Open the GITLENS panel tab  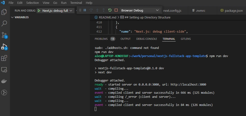(186, 39)
